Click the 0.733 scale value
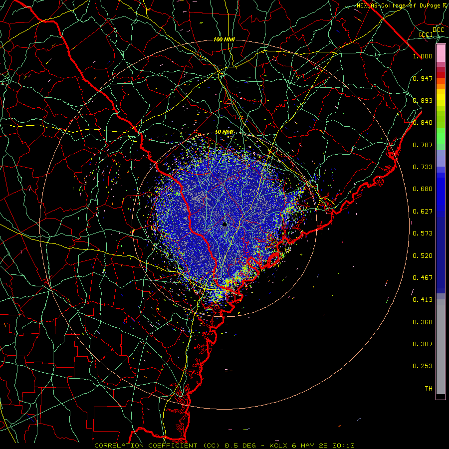 click(423, 167)
